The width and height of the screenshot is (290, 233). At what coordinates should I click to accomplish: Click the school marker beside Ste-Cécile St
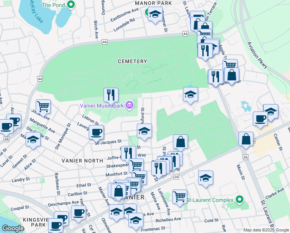tap(33, 139)
